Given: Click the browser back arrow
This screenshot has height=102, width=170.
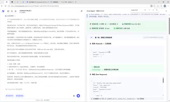Looking at the screenshot, I should click(x=2, y=6).
